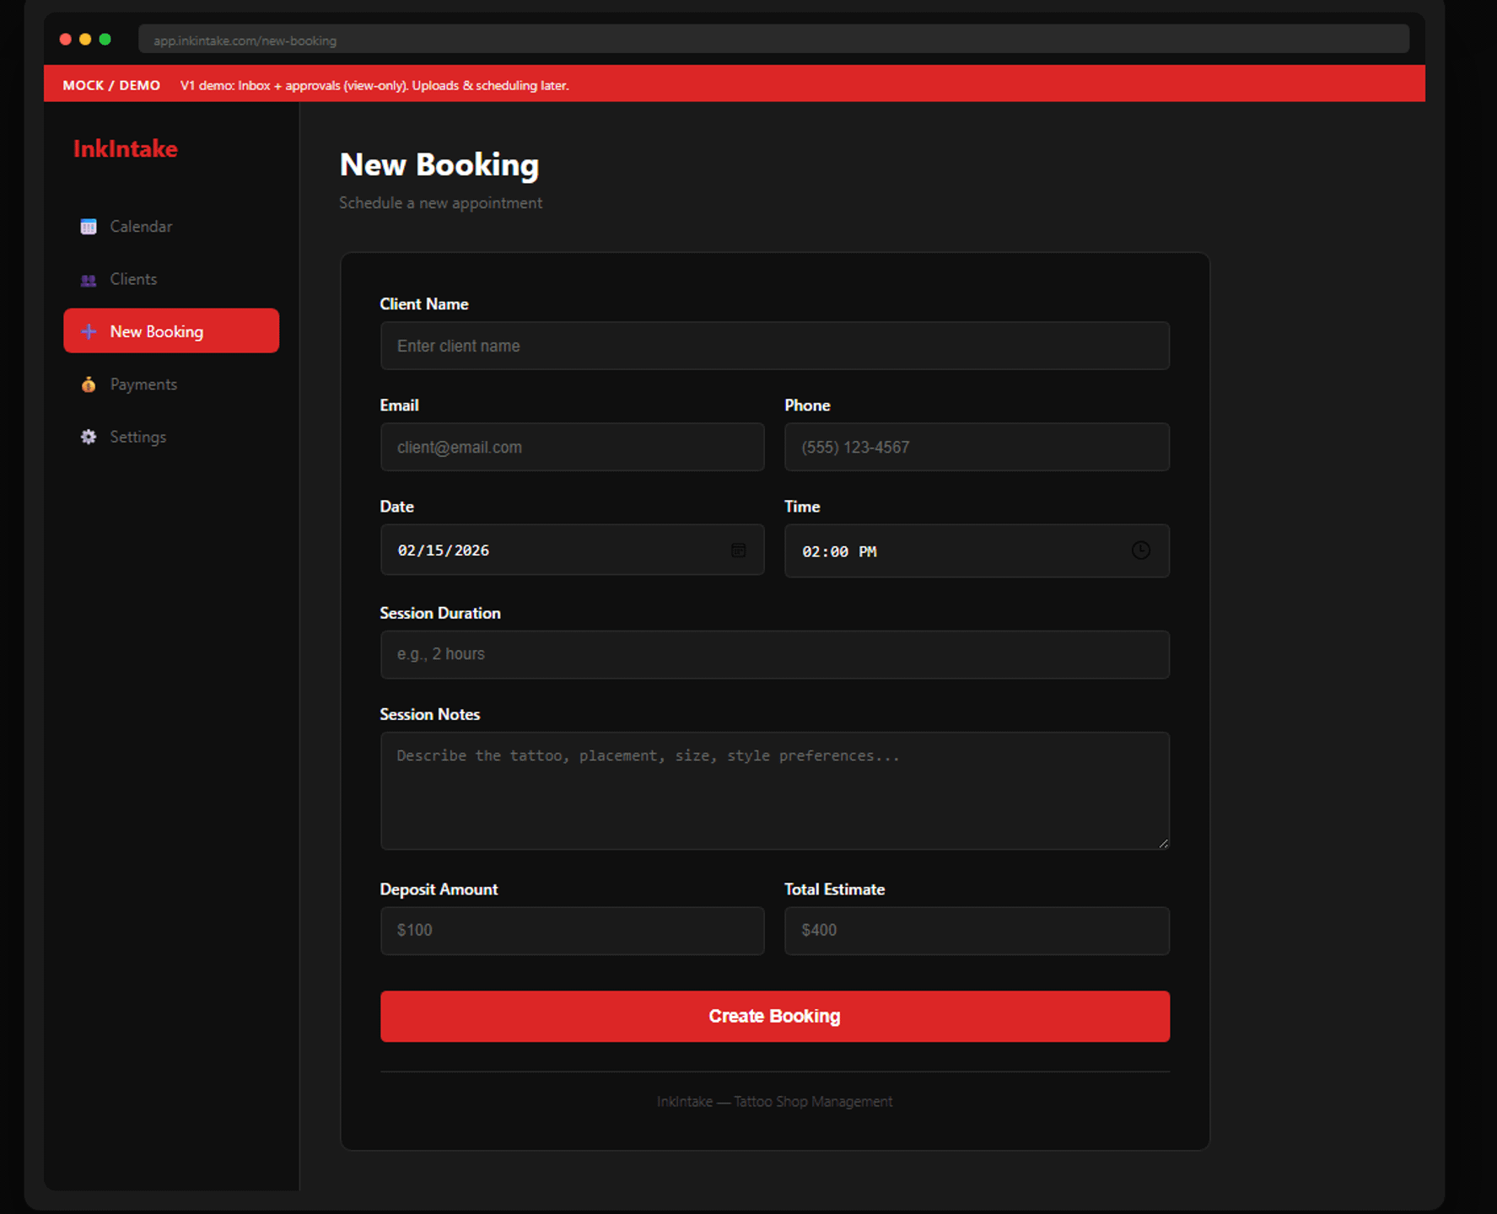
Task: Click the Settings gear icon
Action: click(x=88, y=437)
